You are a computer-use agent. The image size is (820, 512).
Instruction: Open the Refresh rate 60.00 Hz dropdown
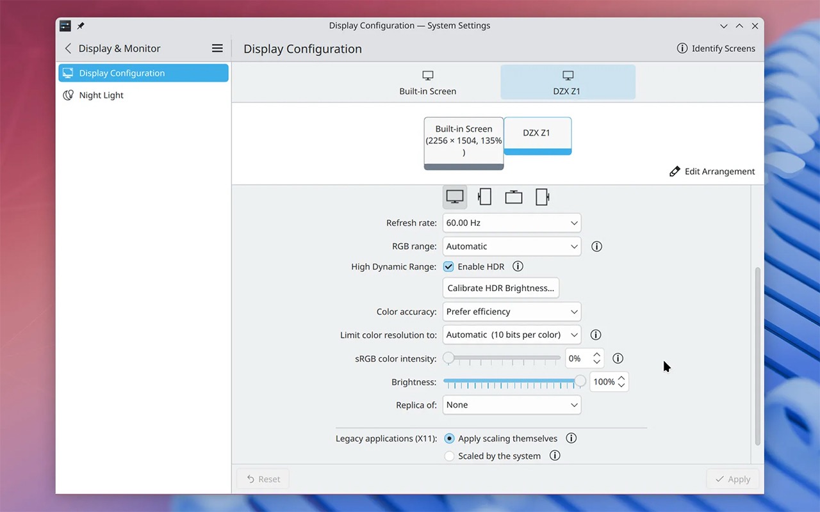[512, 223]
